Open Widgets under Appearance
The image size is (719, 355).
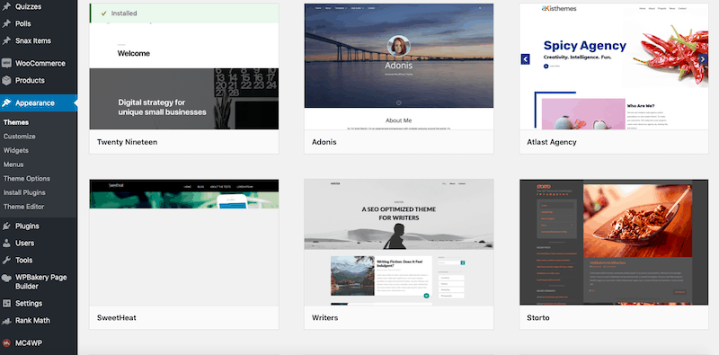[16, 150]
